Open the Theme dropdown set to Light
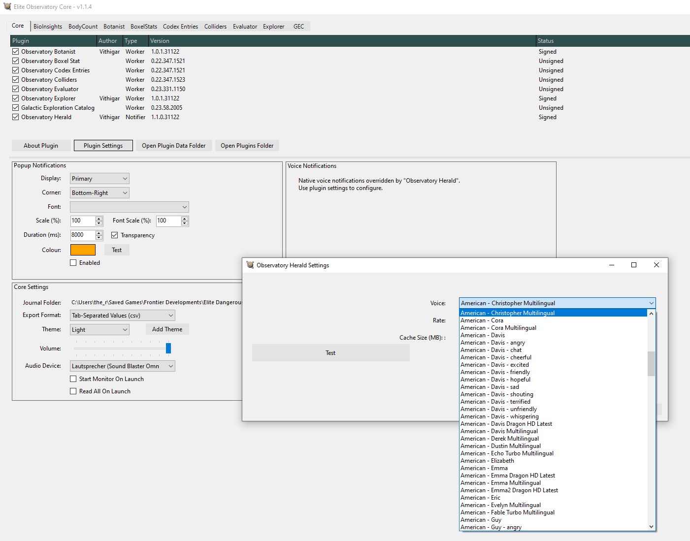 pyautogui.click(x=99, y=330)
